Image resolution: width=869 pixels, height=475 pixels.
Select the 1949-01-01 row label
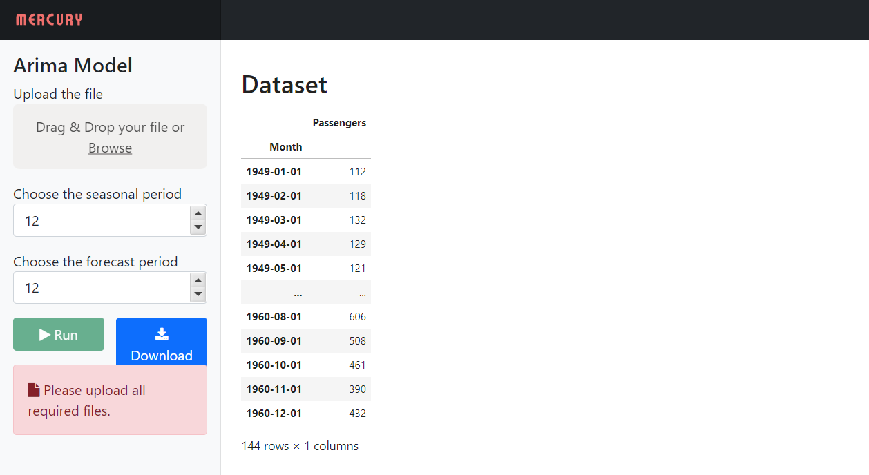(x=274, y=172)
